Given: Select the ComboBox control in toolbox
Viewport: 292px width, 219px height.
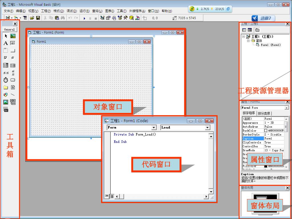Looking at the screenshot, I should [x=6, y=65].
